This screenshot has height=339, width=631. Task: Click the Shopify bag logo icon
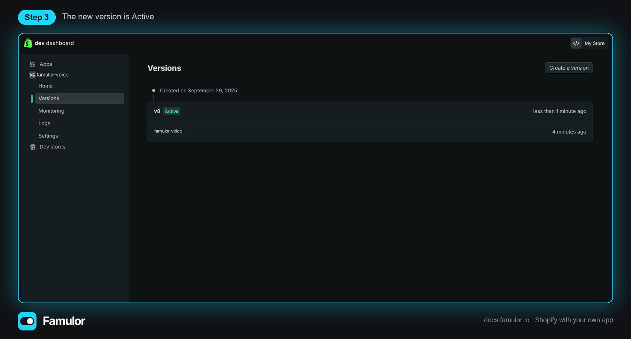[28, 43]
